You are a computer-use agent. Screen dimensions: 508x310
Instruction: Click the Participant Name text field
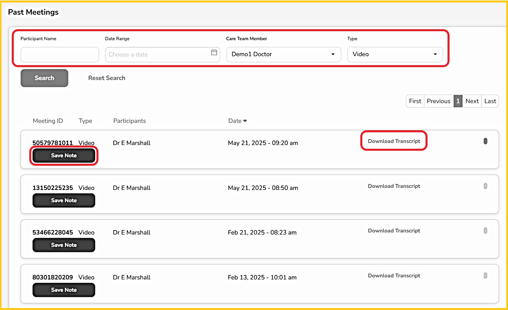coord(60,55)
